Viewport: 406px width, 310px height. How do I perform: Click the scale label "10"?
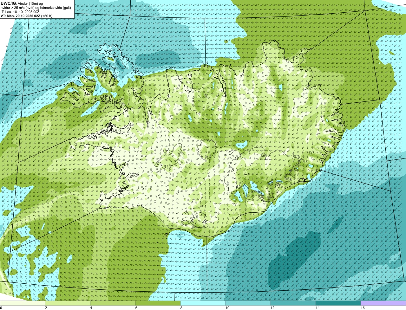(227, 308)
